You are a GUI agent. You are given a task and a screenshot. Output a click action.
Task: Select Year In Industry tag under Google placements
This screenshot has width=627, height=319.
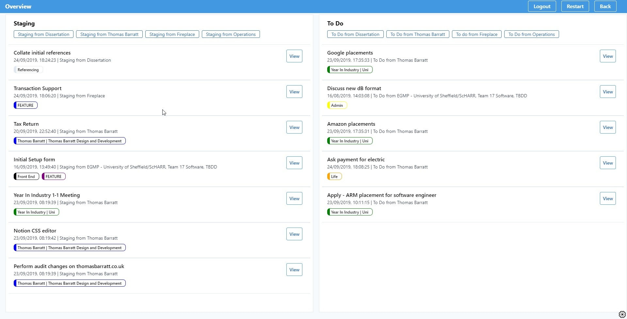[350, 70]
